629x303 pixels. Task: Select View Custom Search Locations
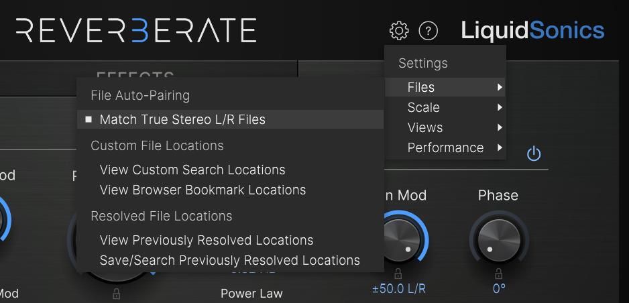[x=230, y=170]
